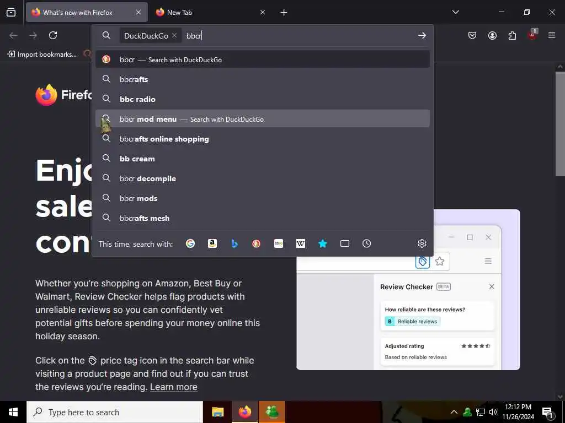Choose bbcrafts mesh suggestion

click(x=262, y=218)
